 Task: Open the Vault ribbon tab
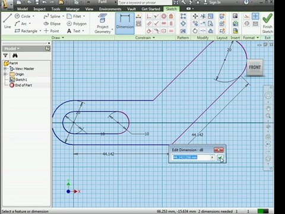(131, 9)
